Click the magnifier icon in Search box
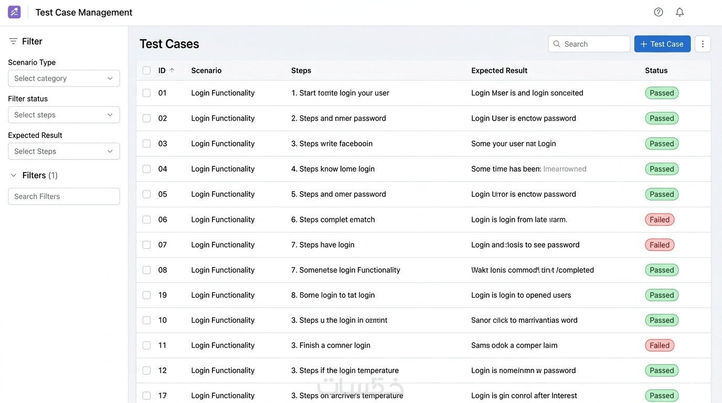The width and height of the screenshot is (722, 403). point(557,44)
